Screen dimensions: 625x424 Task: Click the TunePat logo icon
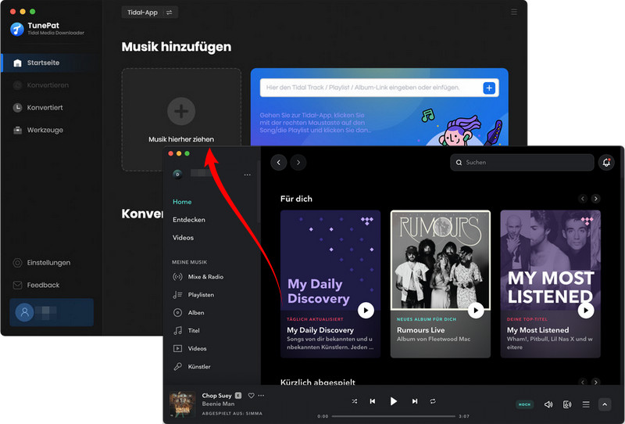[16, 29]
